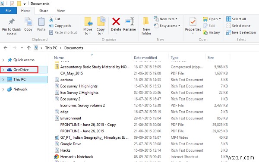
Task: Switch to the Share ribbon tab
Action: point(44,11)
